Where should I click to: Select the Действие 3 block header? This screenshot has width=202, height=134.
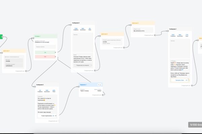tap(143, 23)
